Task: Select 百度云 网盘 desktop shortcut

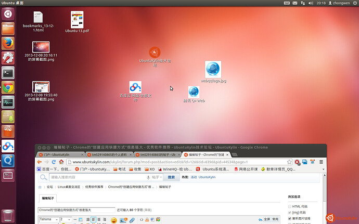Action: (135, 91)
